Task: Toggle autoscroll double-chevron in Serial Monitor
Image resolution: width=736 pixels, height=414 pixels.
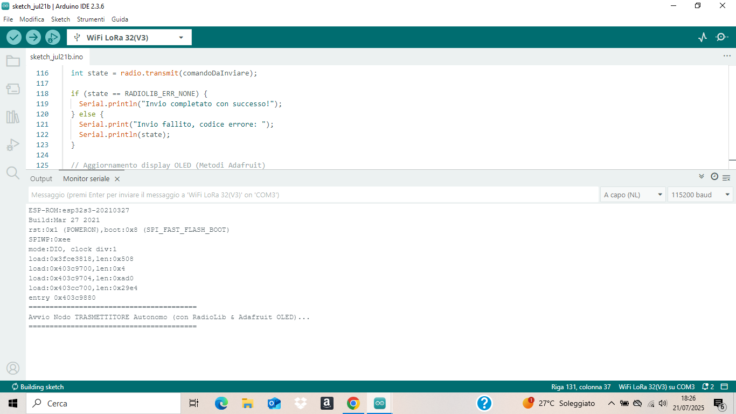Action: (702, 176)
